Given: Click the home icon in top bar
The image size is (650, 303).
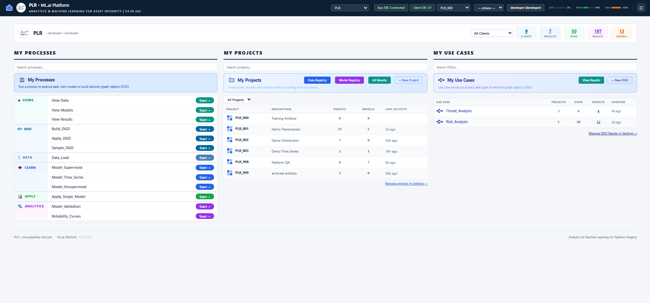Looking at the screenshot, I should (x=9, y=7).
